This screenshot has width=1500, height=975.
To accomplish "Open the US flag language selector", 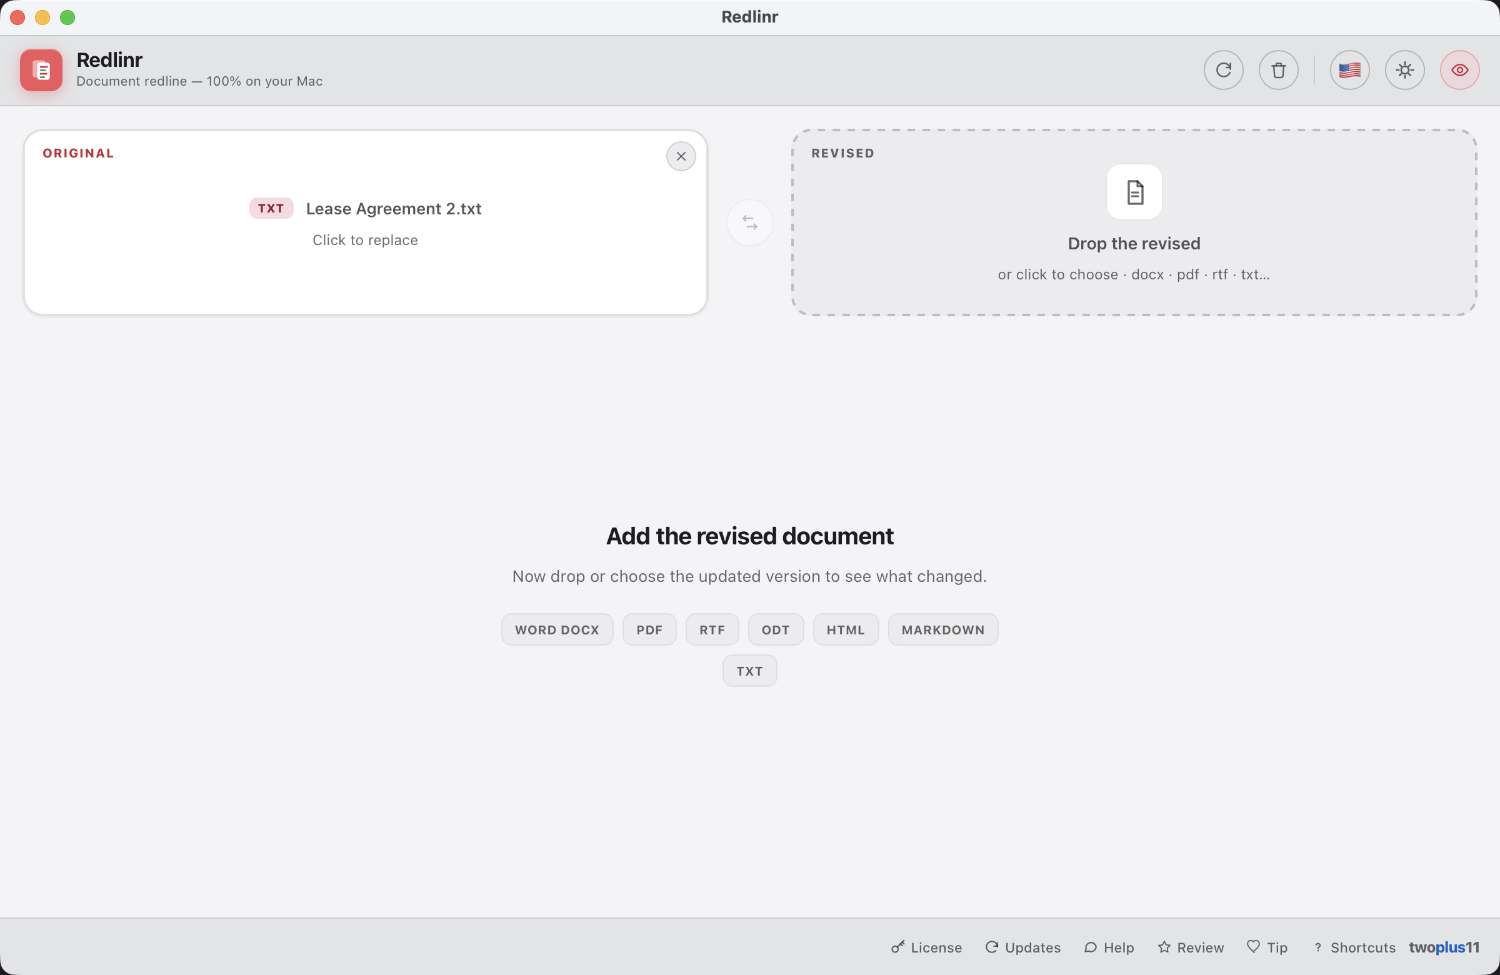I will coord(1349,70).
